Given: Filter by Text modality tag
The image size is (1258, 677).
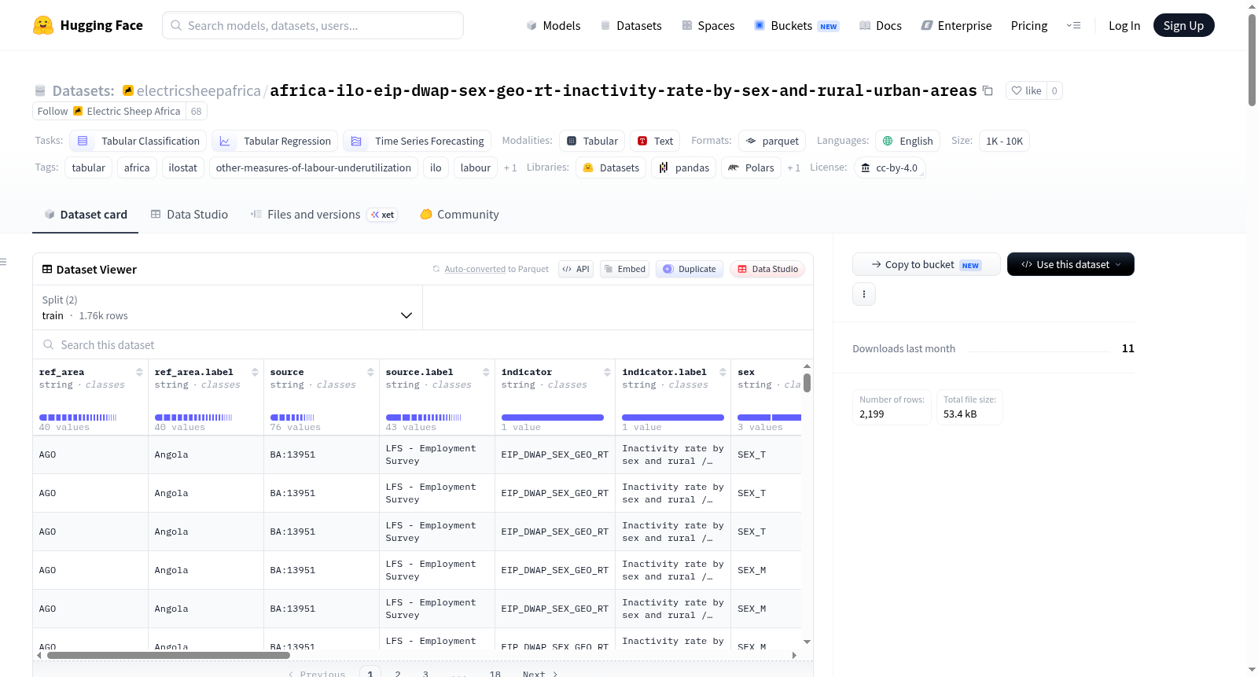Looking at the screenshot, I should point(655,141).
